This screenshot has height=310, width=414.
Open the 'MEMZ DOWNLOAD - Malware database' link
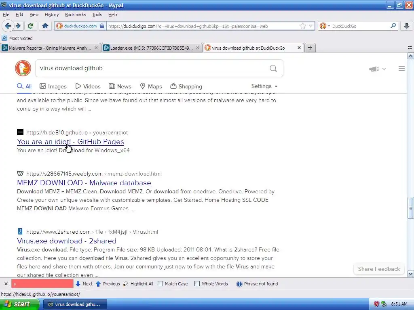84,183
